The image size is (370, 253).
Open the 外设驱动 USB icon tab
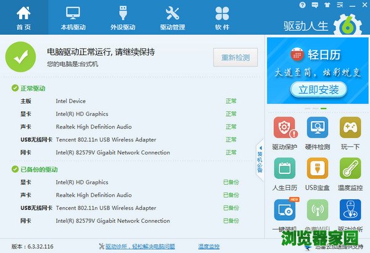pos(122,17)
